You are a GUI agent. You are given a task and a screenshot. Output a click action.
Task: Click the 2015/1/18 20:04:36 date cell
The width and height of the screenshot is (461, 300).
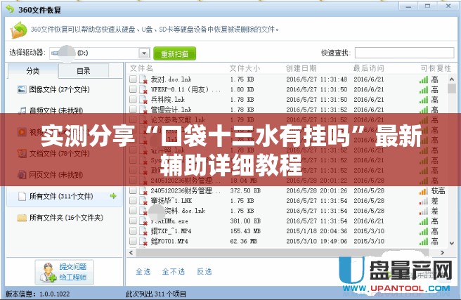point(317,231)
